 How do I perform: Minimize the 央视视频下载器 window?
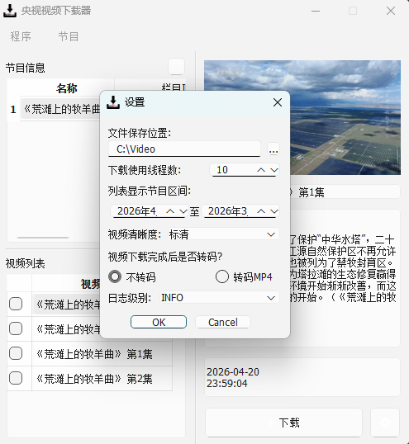click(x=316, y=11)
